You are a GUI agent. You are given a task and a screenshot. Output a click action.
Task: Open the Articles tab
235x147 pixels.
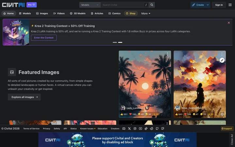pos(97,13)
